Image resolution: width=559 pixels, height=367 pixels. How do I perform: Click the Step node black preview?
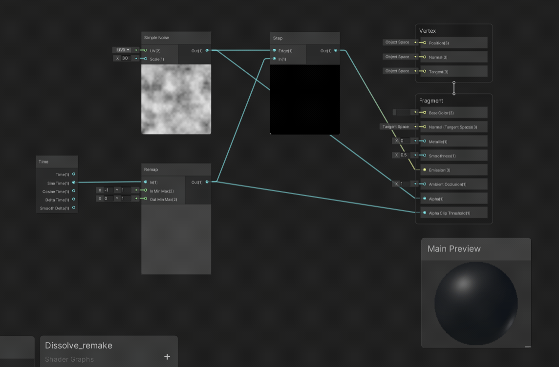click(305, 99)
